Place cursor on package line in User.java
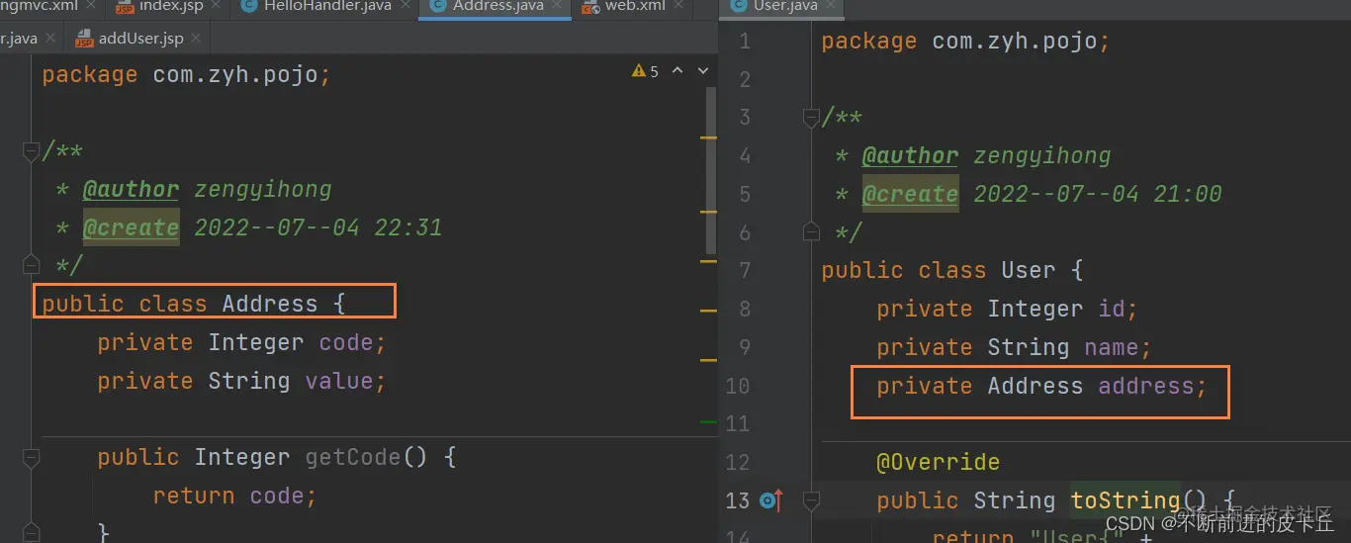 click(966, 42)
